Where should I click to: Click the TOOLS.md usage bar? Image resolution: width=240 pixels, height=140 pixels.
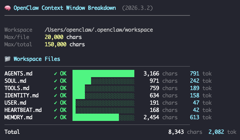point(103,88)
